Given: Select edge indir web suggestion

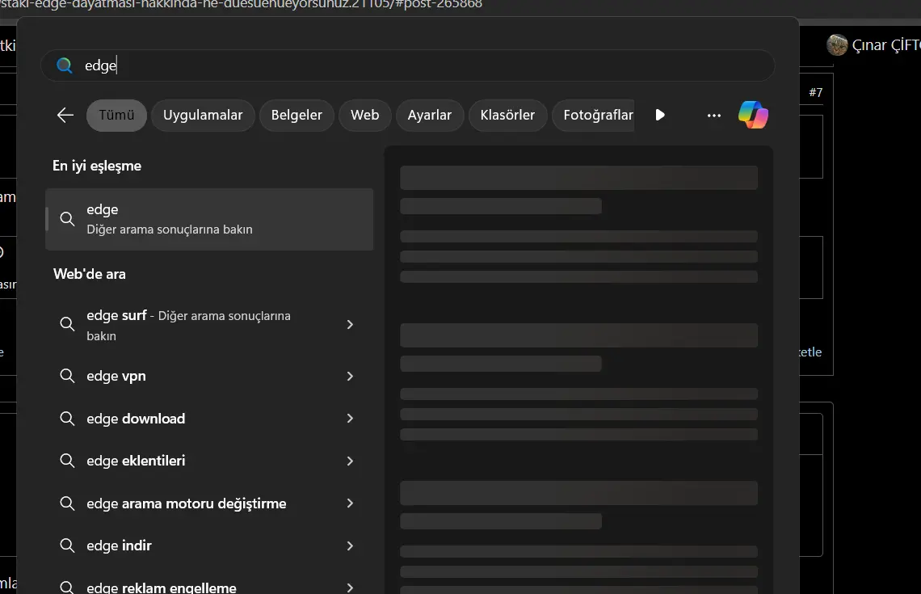Looking at the screenshot, I should click(x=209, y=546).
